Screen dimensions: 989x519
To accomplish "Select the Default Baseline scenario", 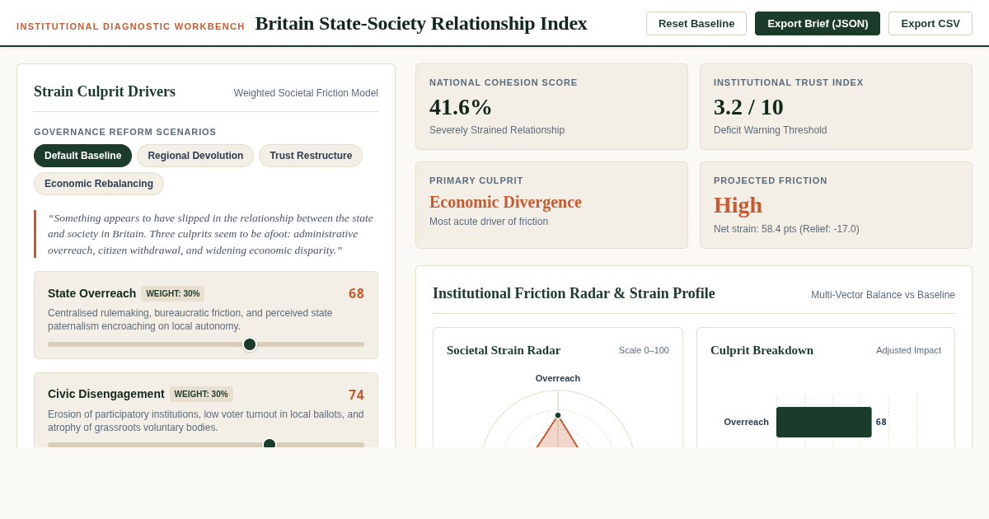I will point(82,156).
